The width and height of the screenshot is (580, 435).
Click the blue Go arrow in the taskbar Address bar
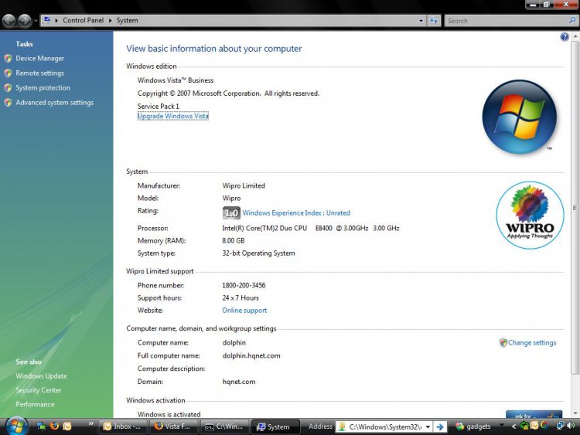440,427
